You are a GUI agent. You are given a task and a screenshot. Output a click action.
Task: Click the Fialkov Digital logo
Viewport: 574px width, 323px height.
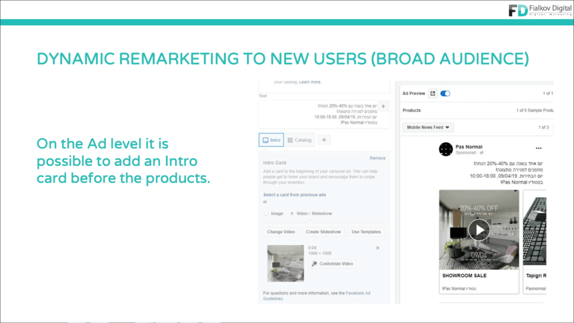540,10
